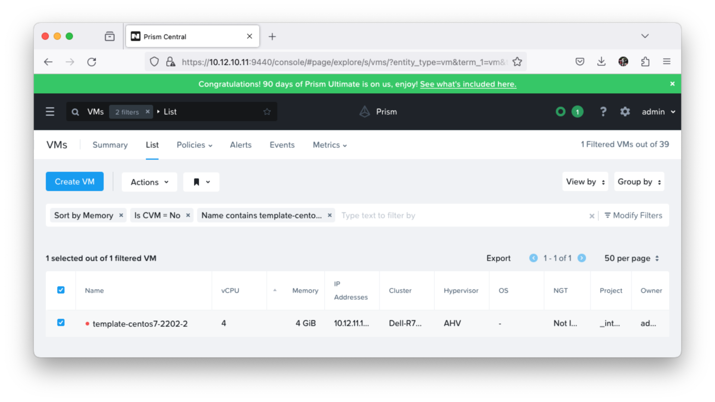Remove the 2 filters chip
The image size is (715, 402).
click(148, 111)
